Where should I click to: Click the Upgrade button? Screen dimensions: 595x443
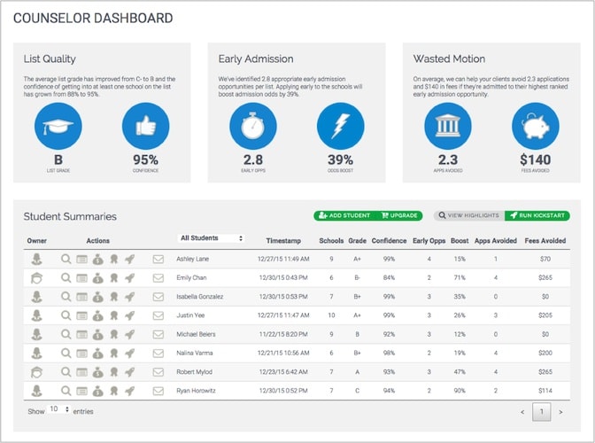[399, 215]
